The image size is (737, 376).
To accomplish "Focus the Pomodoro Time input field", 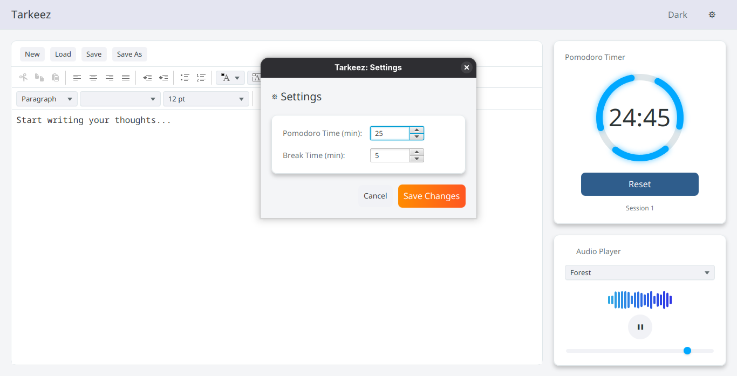I will click(x=390, y=133).
